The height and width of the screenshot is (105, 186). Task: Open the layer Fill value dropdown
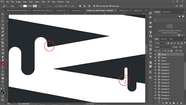point(184,51)
